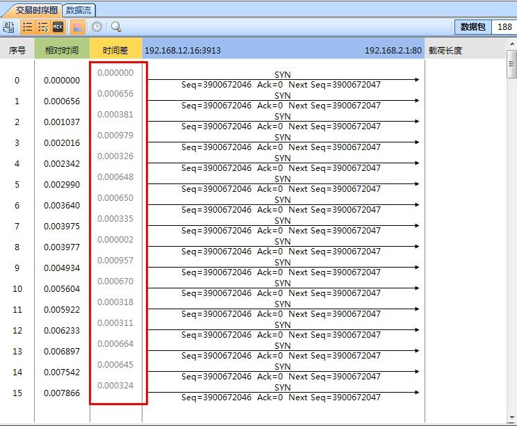Screen dimensions: 517x426
Task: Click time difference value 0.000324
Action: pos(115,386)
